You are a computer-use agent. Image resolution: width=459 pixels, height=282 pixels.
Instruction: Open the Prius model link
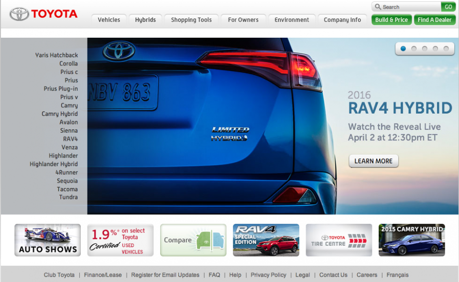pyautogui.click(x=71, y=80)
